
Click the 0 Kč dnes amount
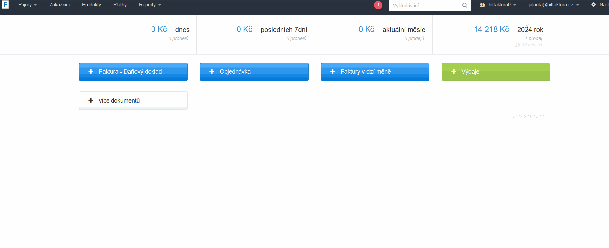159,29
